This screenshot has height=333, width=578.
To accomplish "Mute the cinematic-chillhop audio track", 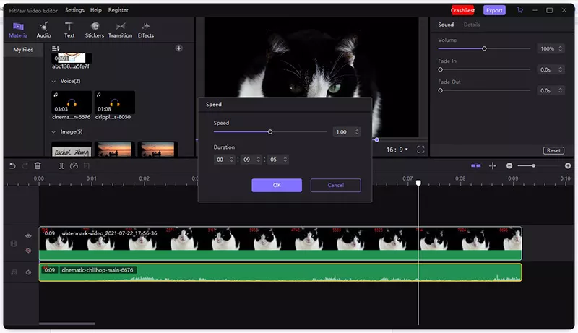I will pyautogui.click(x=29, y=272).
